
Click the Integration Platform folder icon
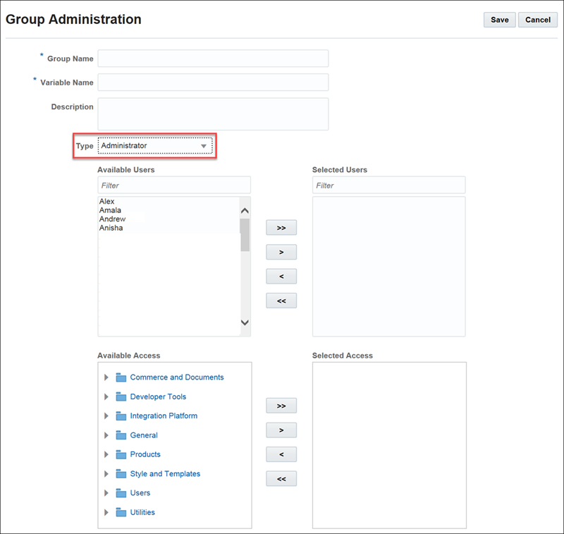point(121,416)
